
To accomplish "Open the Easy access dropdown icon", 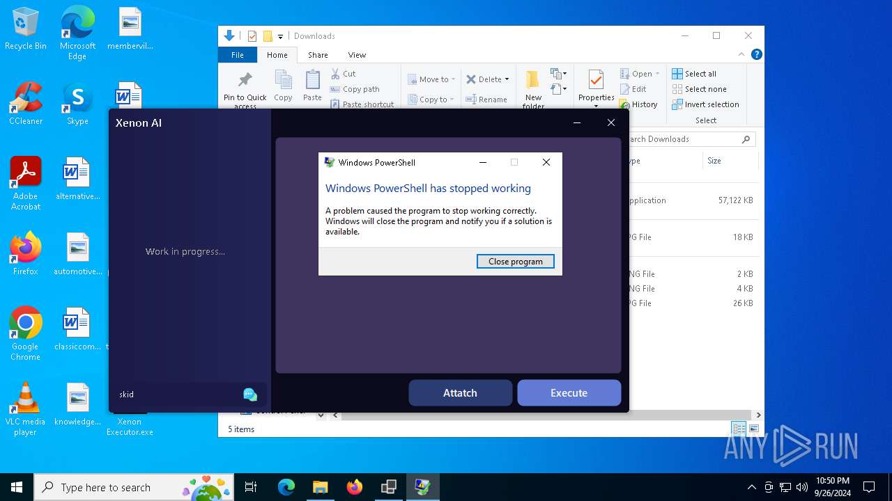I will 558,89.
